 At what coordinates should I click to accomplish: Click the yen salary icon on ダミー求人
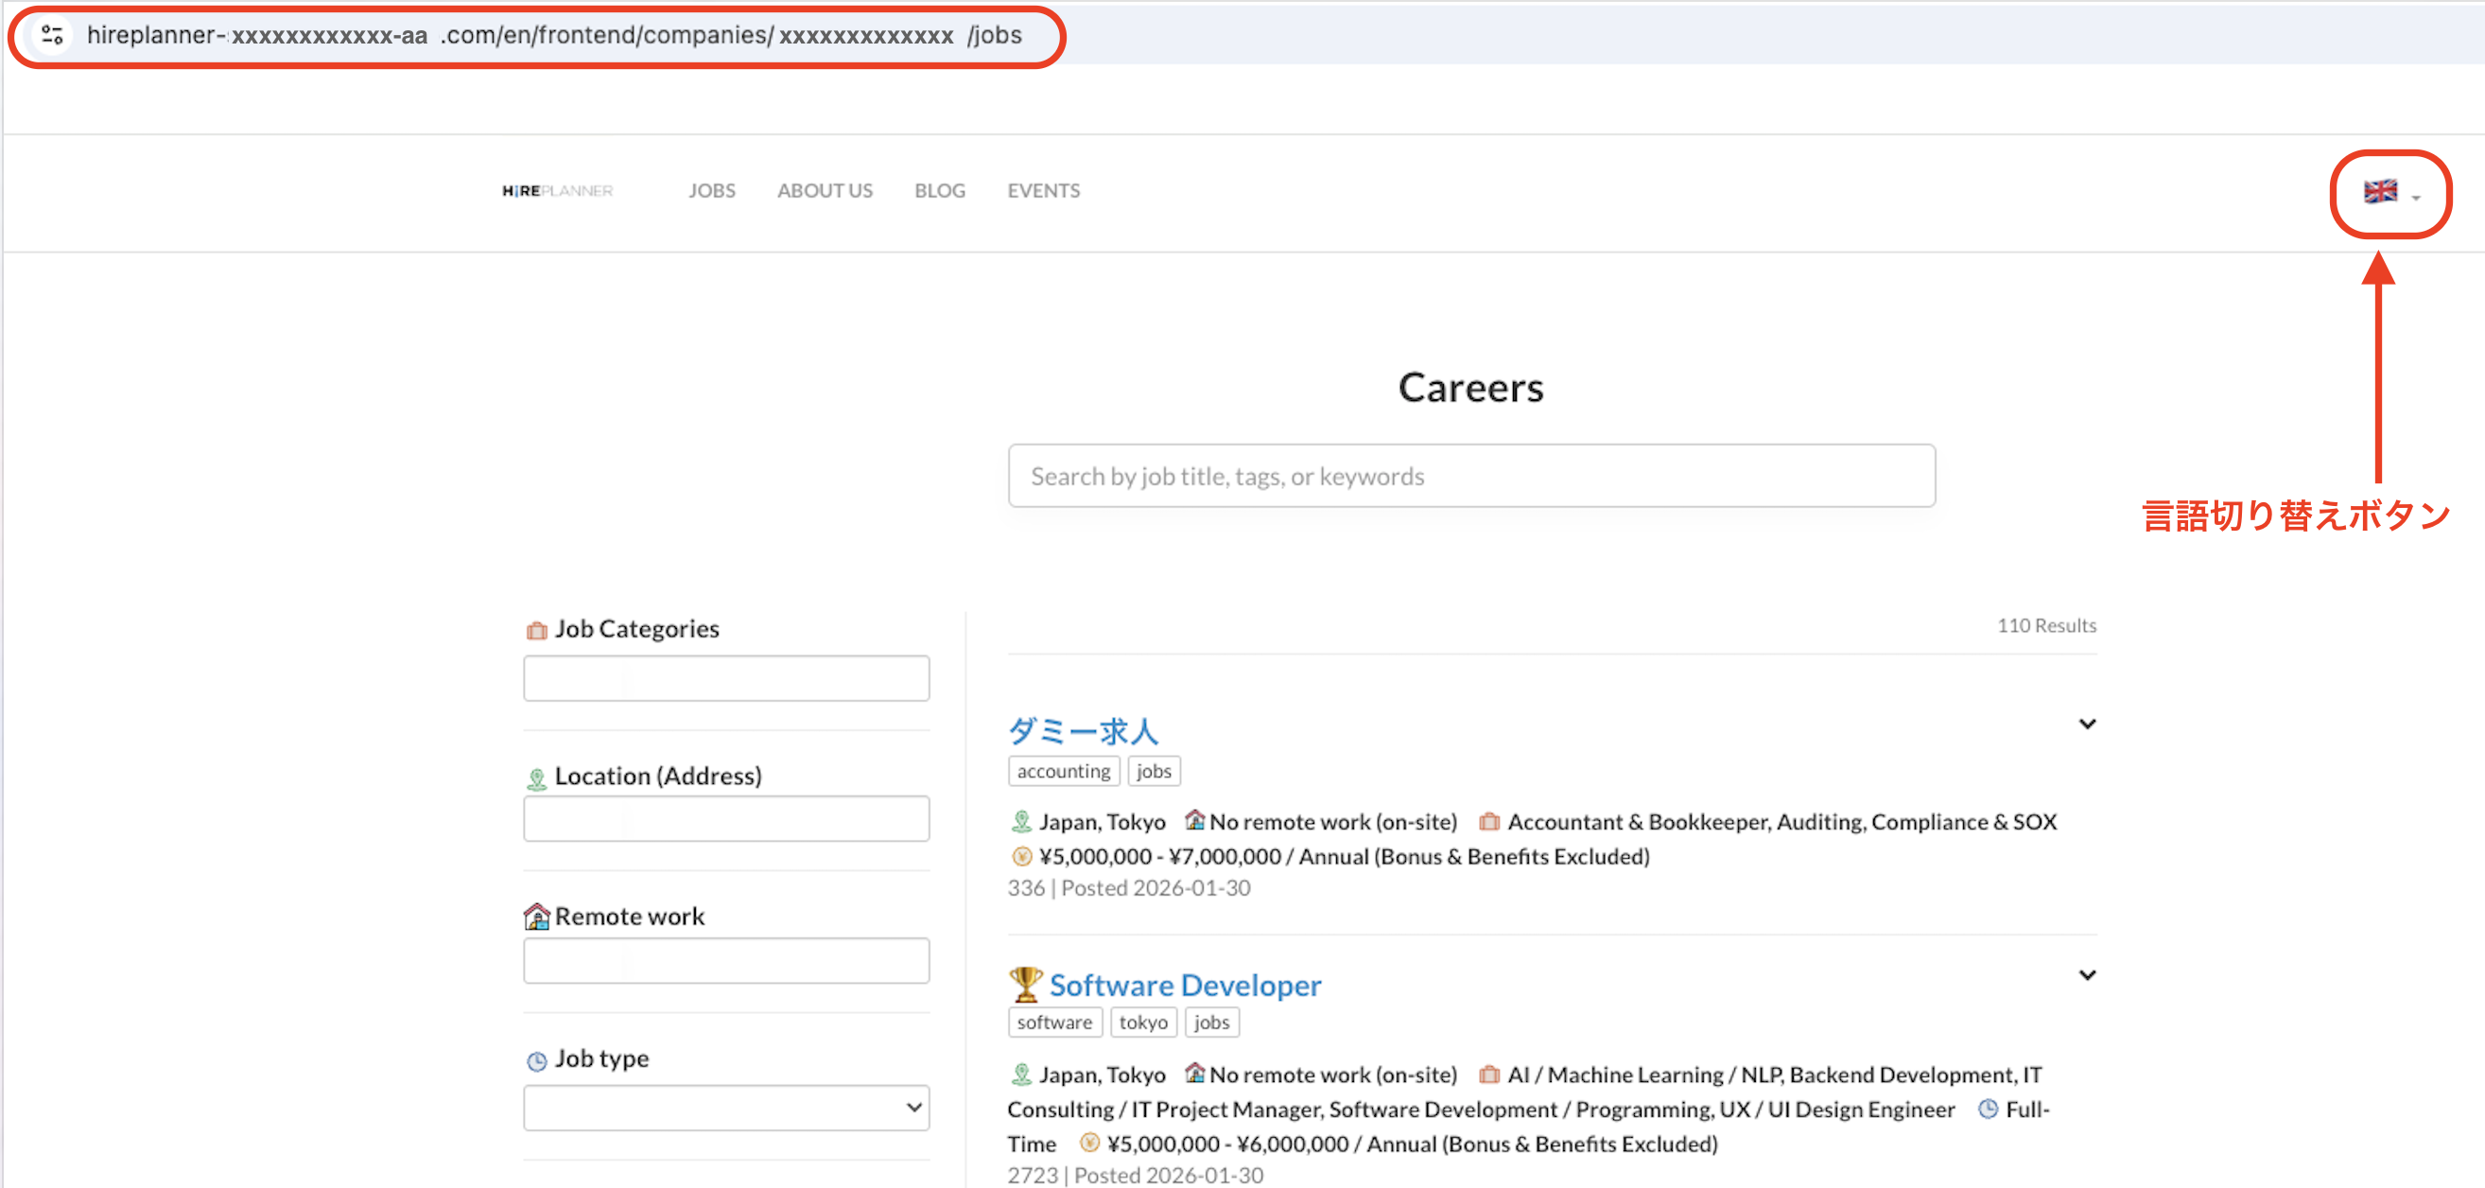[x=1020, y=857]
